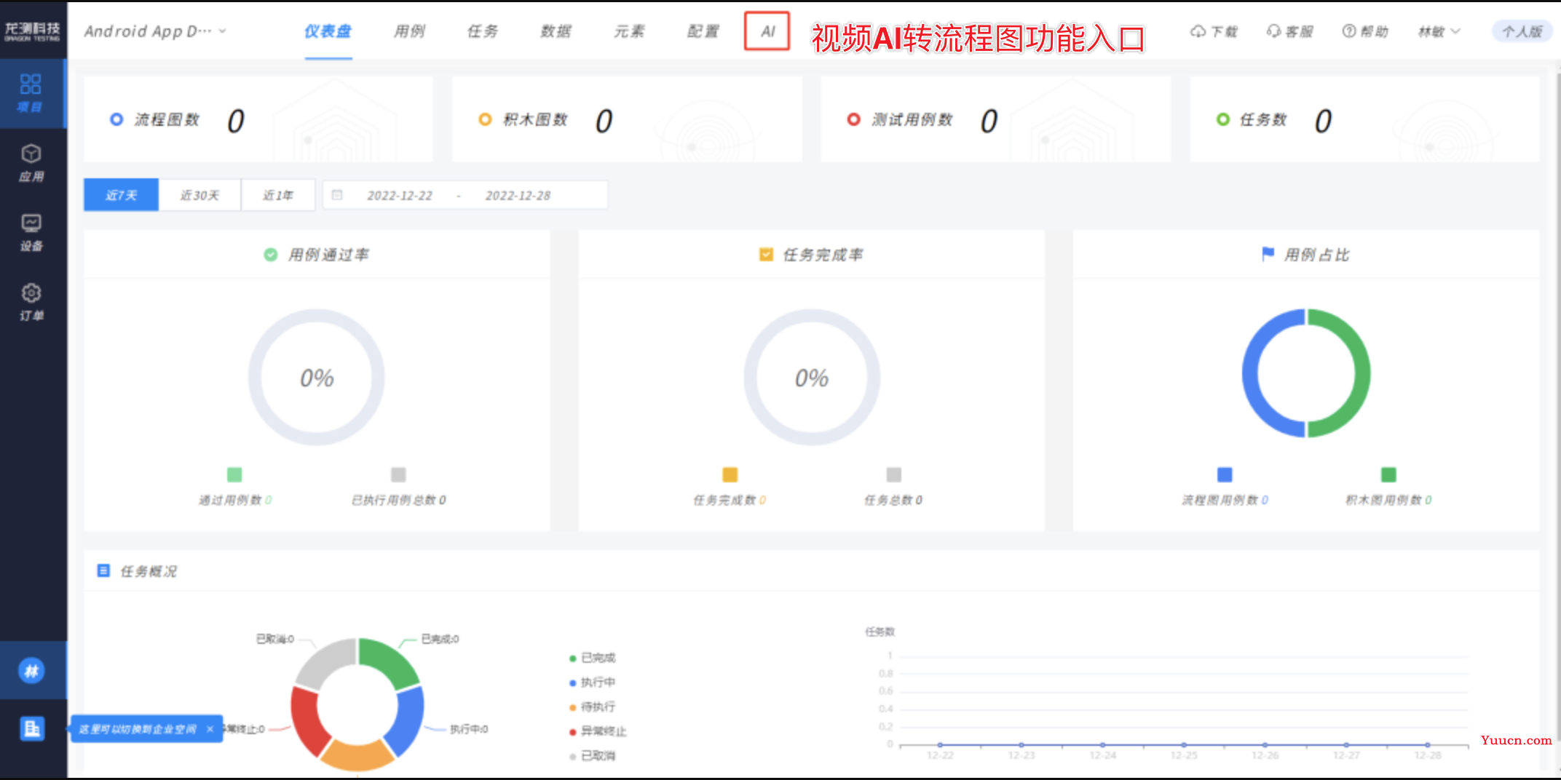Switch to the 仪表盘 tab

tap(328, 31)
